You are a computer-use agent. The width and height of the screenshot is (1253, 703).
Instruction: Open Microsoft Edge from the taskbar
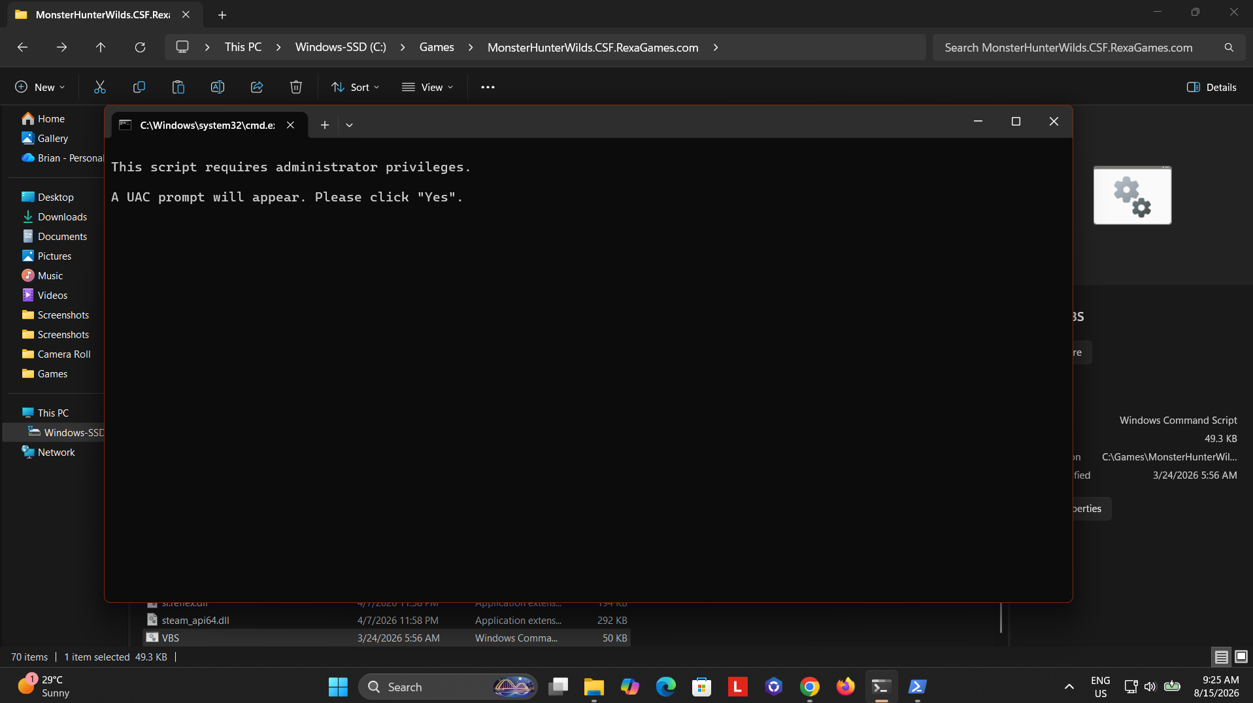pyautogui.click(x=666, y=687)
